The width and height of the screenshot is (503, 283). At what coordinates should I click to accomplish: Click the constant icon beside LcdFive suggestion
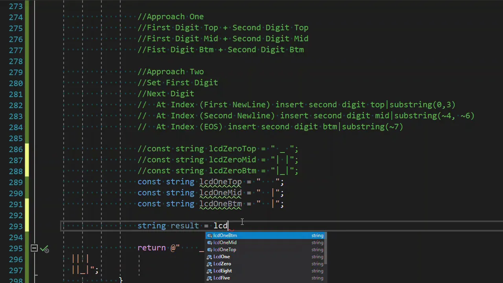click(210, 278)
